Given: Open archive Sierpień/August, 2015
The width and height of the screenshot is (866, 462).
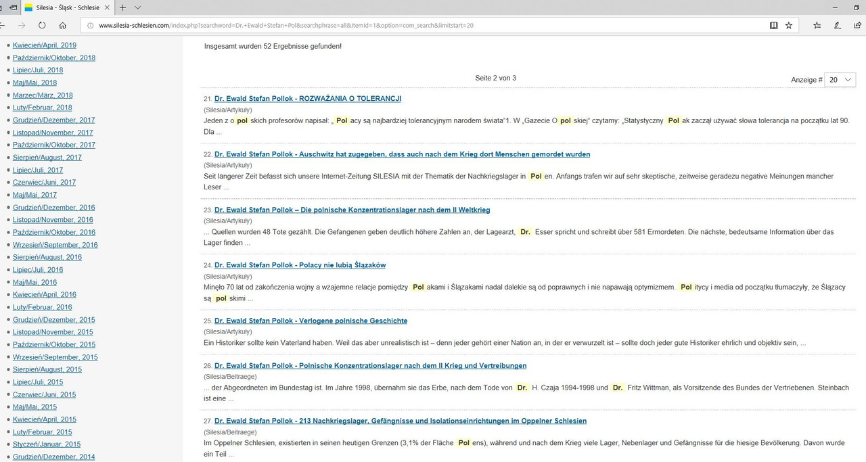Looking at the screenshot, I should pos(47,369).
